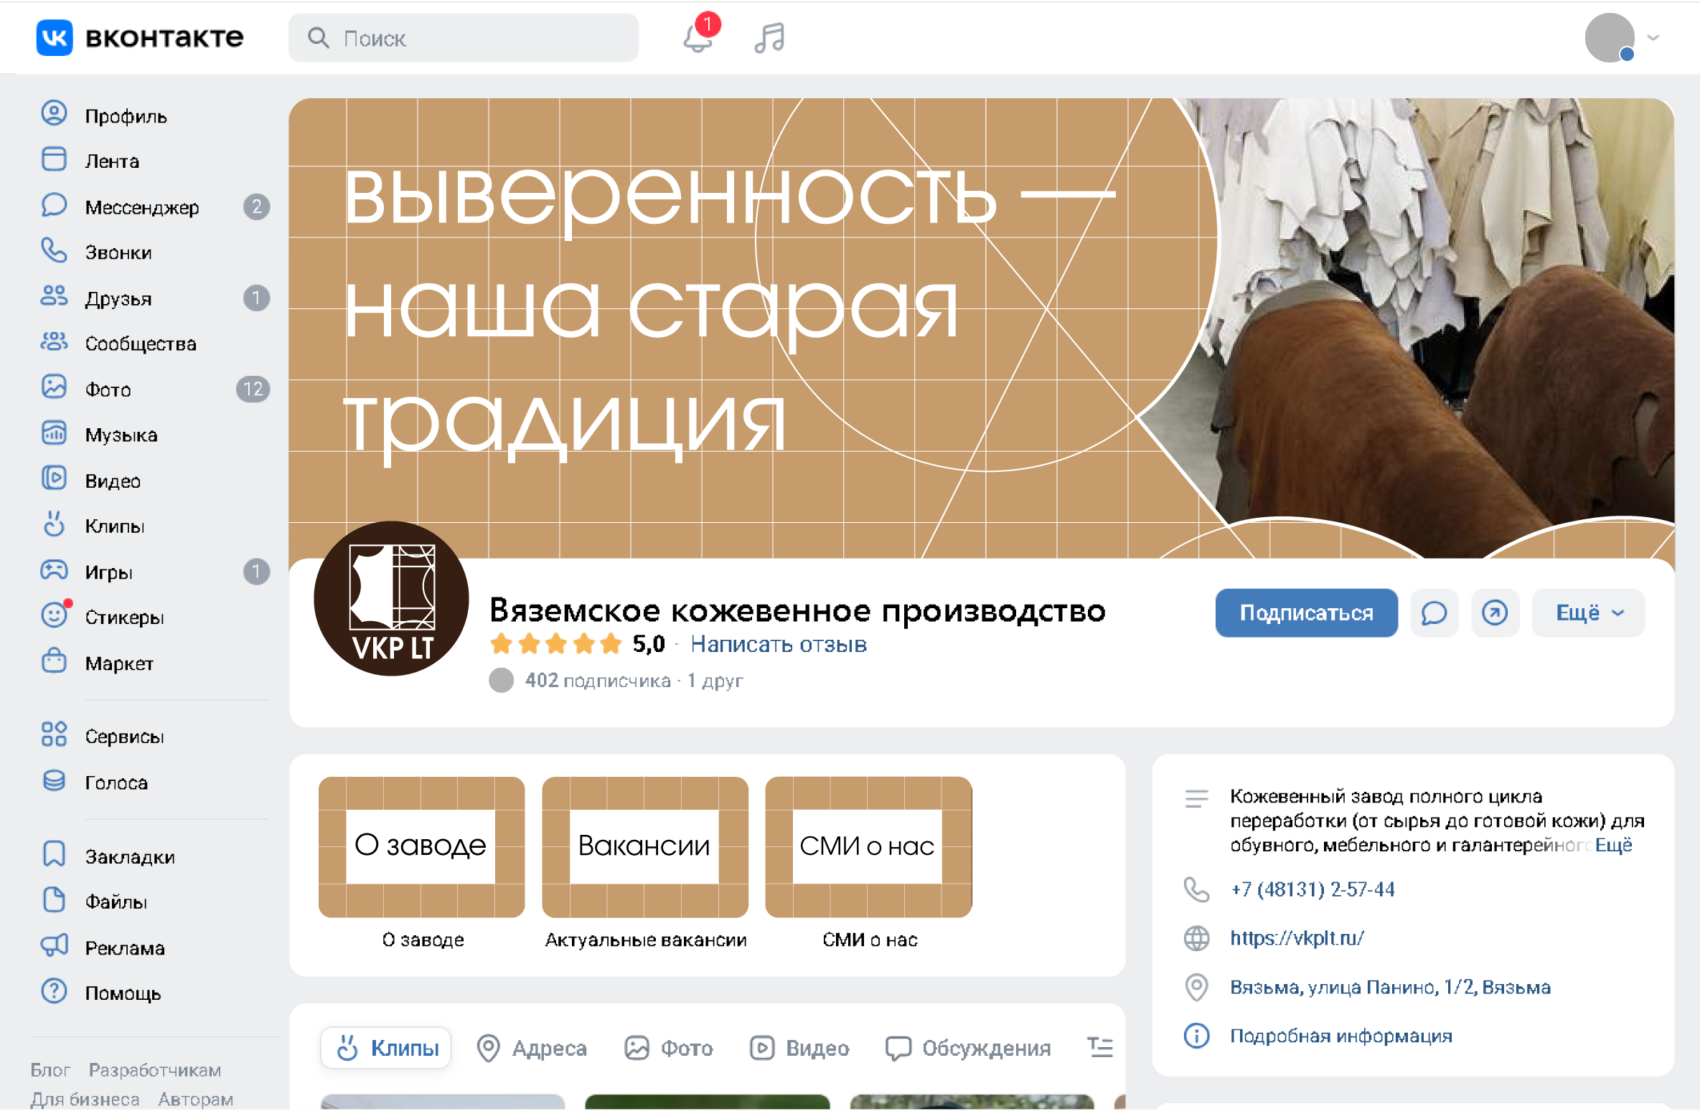Call phone number +7 (48131) 2-57-44
Screen dimensions: 1700x1111
[1312, 889]
